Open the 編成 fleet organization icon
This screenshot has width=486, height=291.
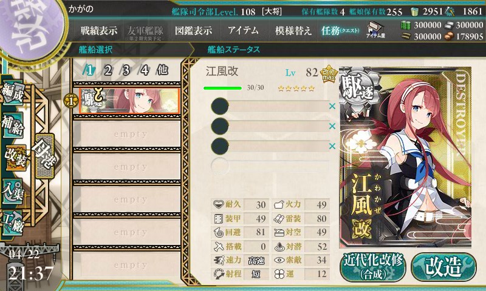pos(13,93)
